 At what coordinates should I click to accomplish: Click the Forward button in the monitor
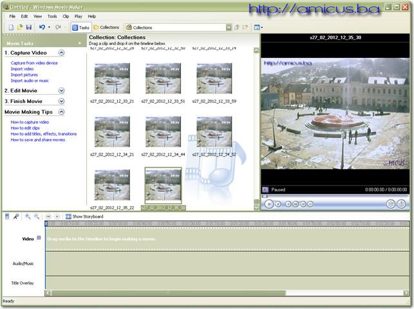click(x=310, y=204)
